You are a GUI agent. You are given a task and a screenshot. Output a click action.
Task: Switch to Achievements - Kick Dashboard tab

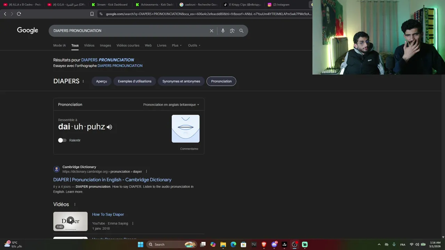point(155,5)
